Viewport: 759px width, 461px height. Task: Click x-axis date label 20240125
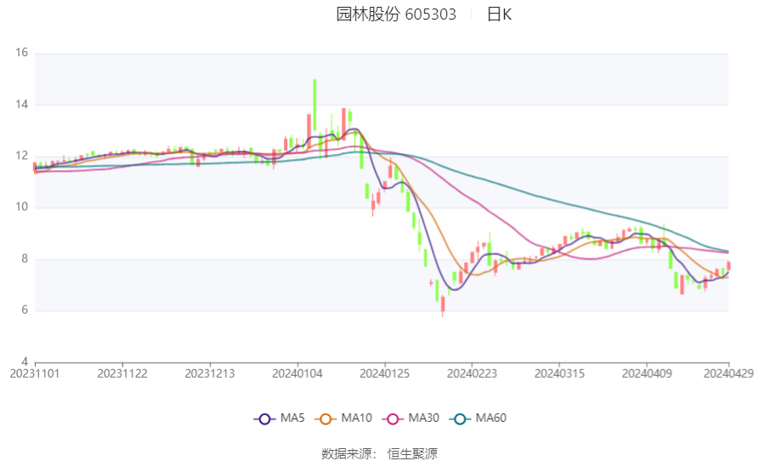[384, 374]
